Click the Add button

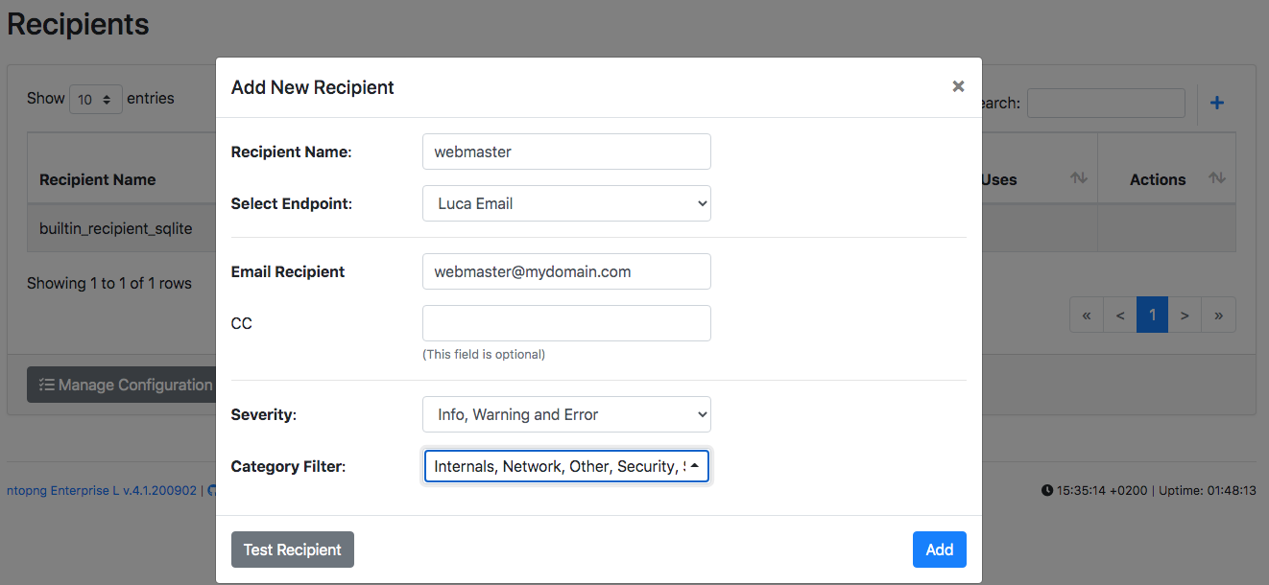pos(940,550)
